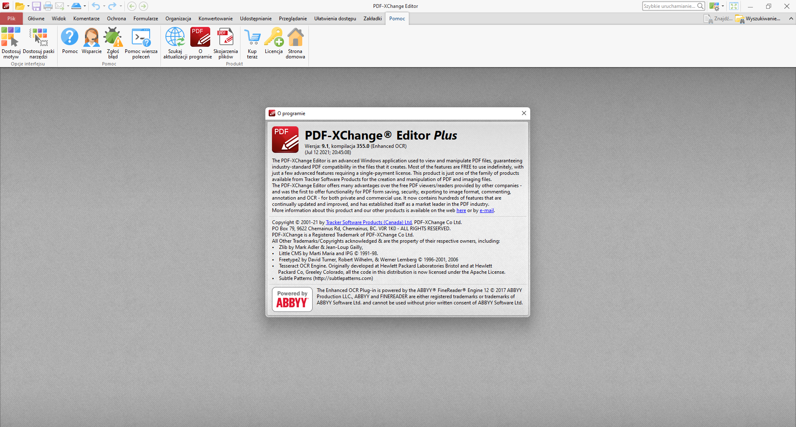Switch to the Formularze tab

click(x=146, y=19)
